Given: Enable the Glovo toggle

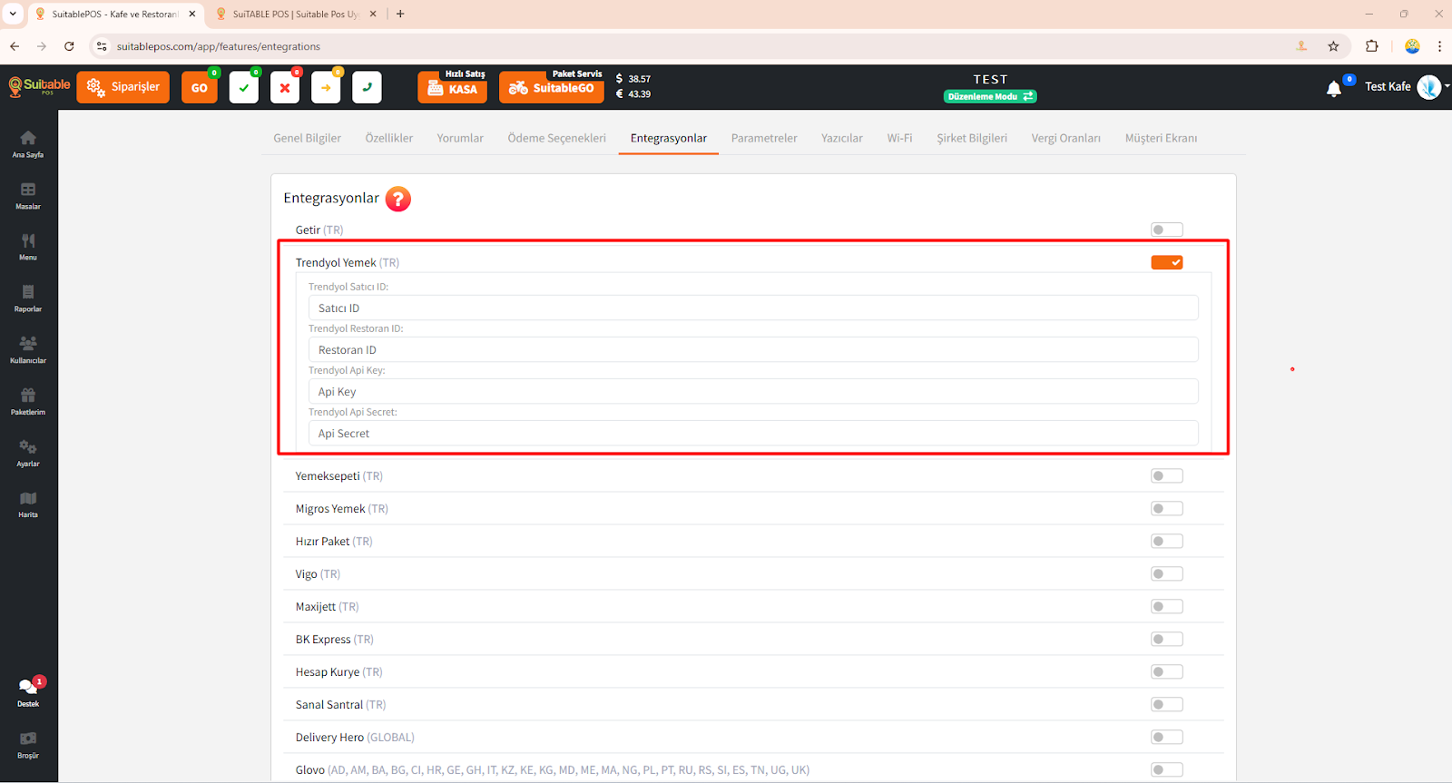Looking at the screenshot, I should pyautogui.click(x=1167, y=769).
